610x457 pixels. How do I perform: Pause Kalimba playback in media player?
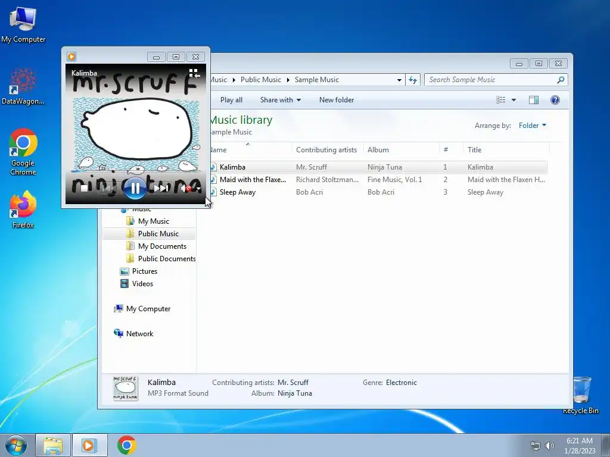point(135,188)
